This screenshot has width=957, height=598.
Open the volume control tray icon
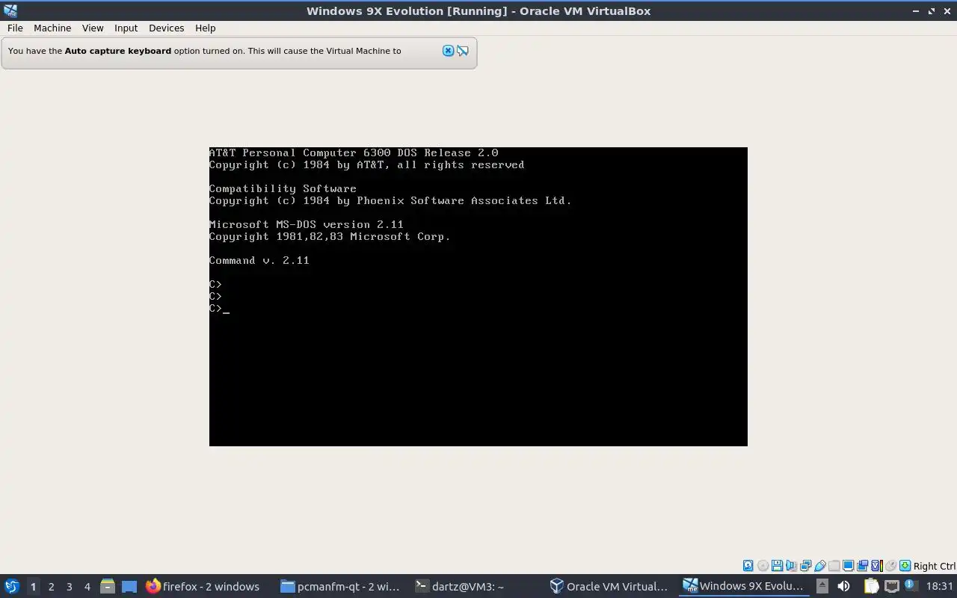(x=843, y=586)
